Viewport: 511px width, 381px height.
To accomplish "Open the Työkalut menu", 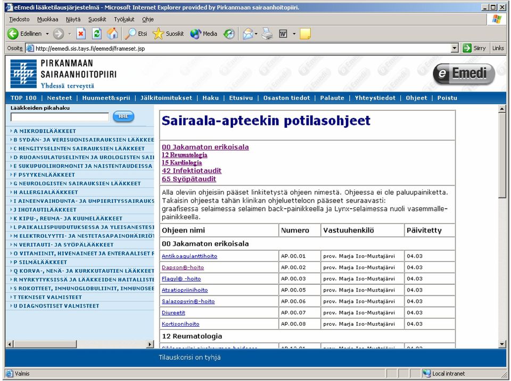I will pos(124,19).
